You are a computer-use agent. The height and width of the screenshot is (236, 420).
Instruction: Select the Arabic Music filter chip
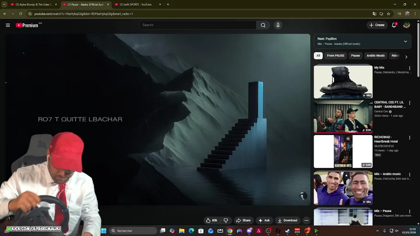pyautogui.click(x=376, y=56)
